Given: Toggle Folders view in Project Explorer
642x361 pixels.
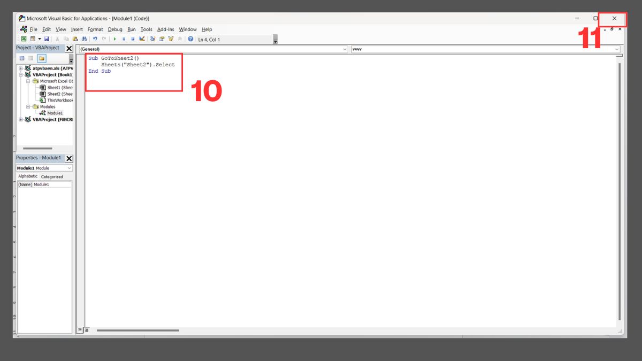Looking at the screenshot, I should 42,58.
